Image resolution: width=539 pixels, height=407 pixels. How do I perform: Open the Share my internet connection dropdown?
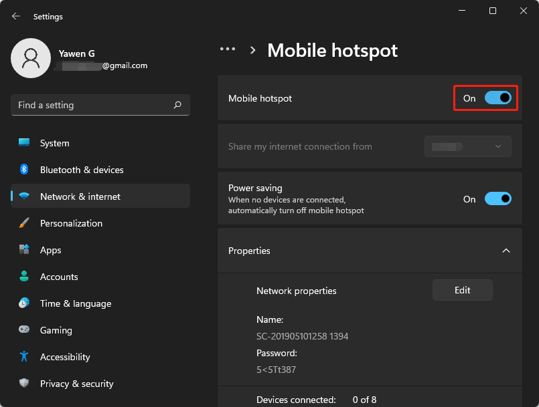pyautogui.click(x=467, y=146)
